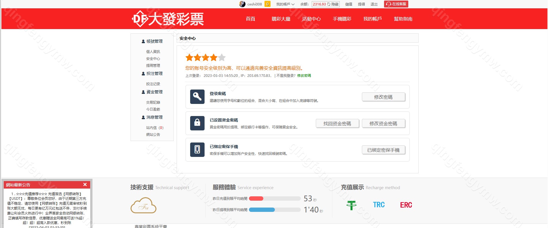The width and height of the screenshot is (548, 228).
Task: Click the TRC recharge method icon
Action: (x=379, y=205)
